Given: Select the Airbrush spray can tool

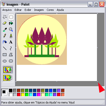Looking at the screenshot, I should 5,42.
